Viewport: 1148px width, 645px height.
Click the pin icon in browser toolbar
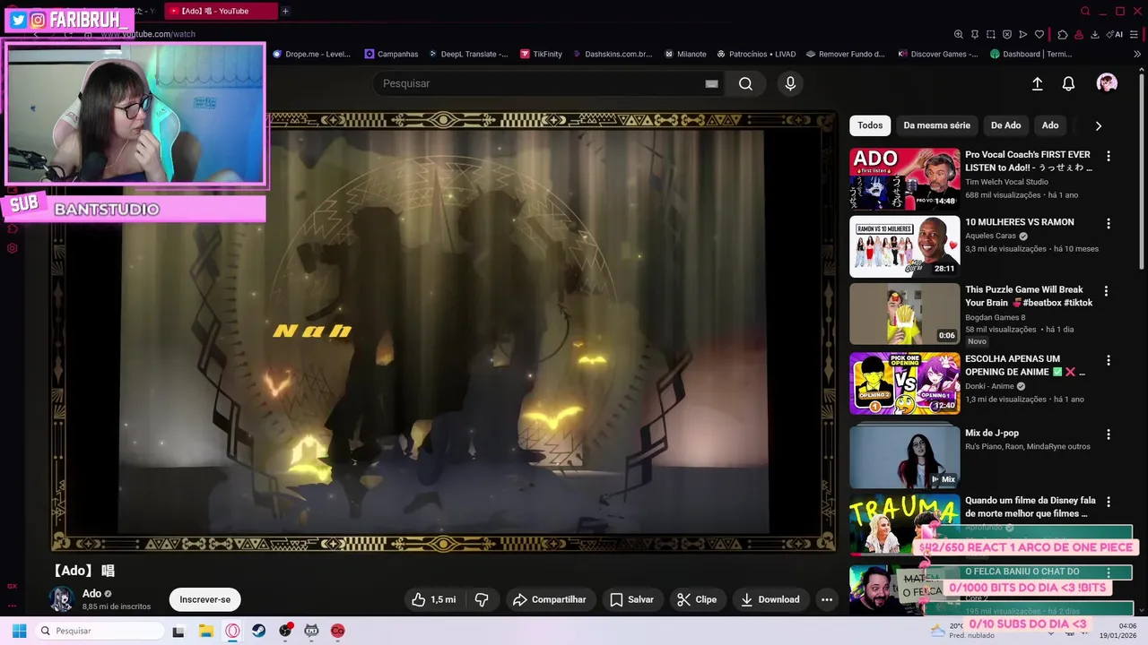pos(975,34)
